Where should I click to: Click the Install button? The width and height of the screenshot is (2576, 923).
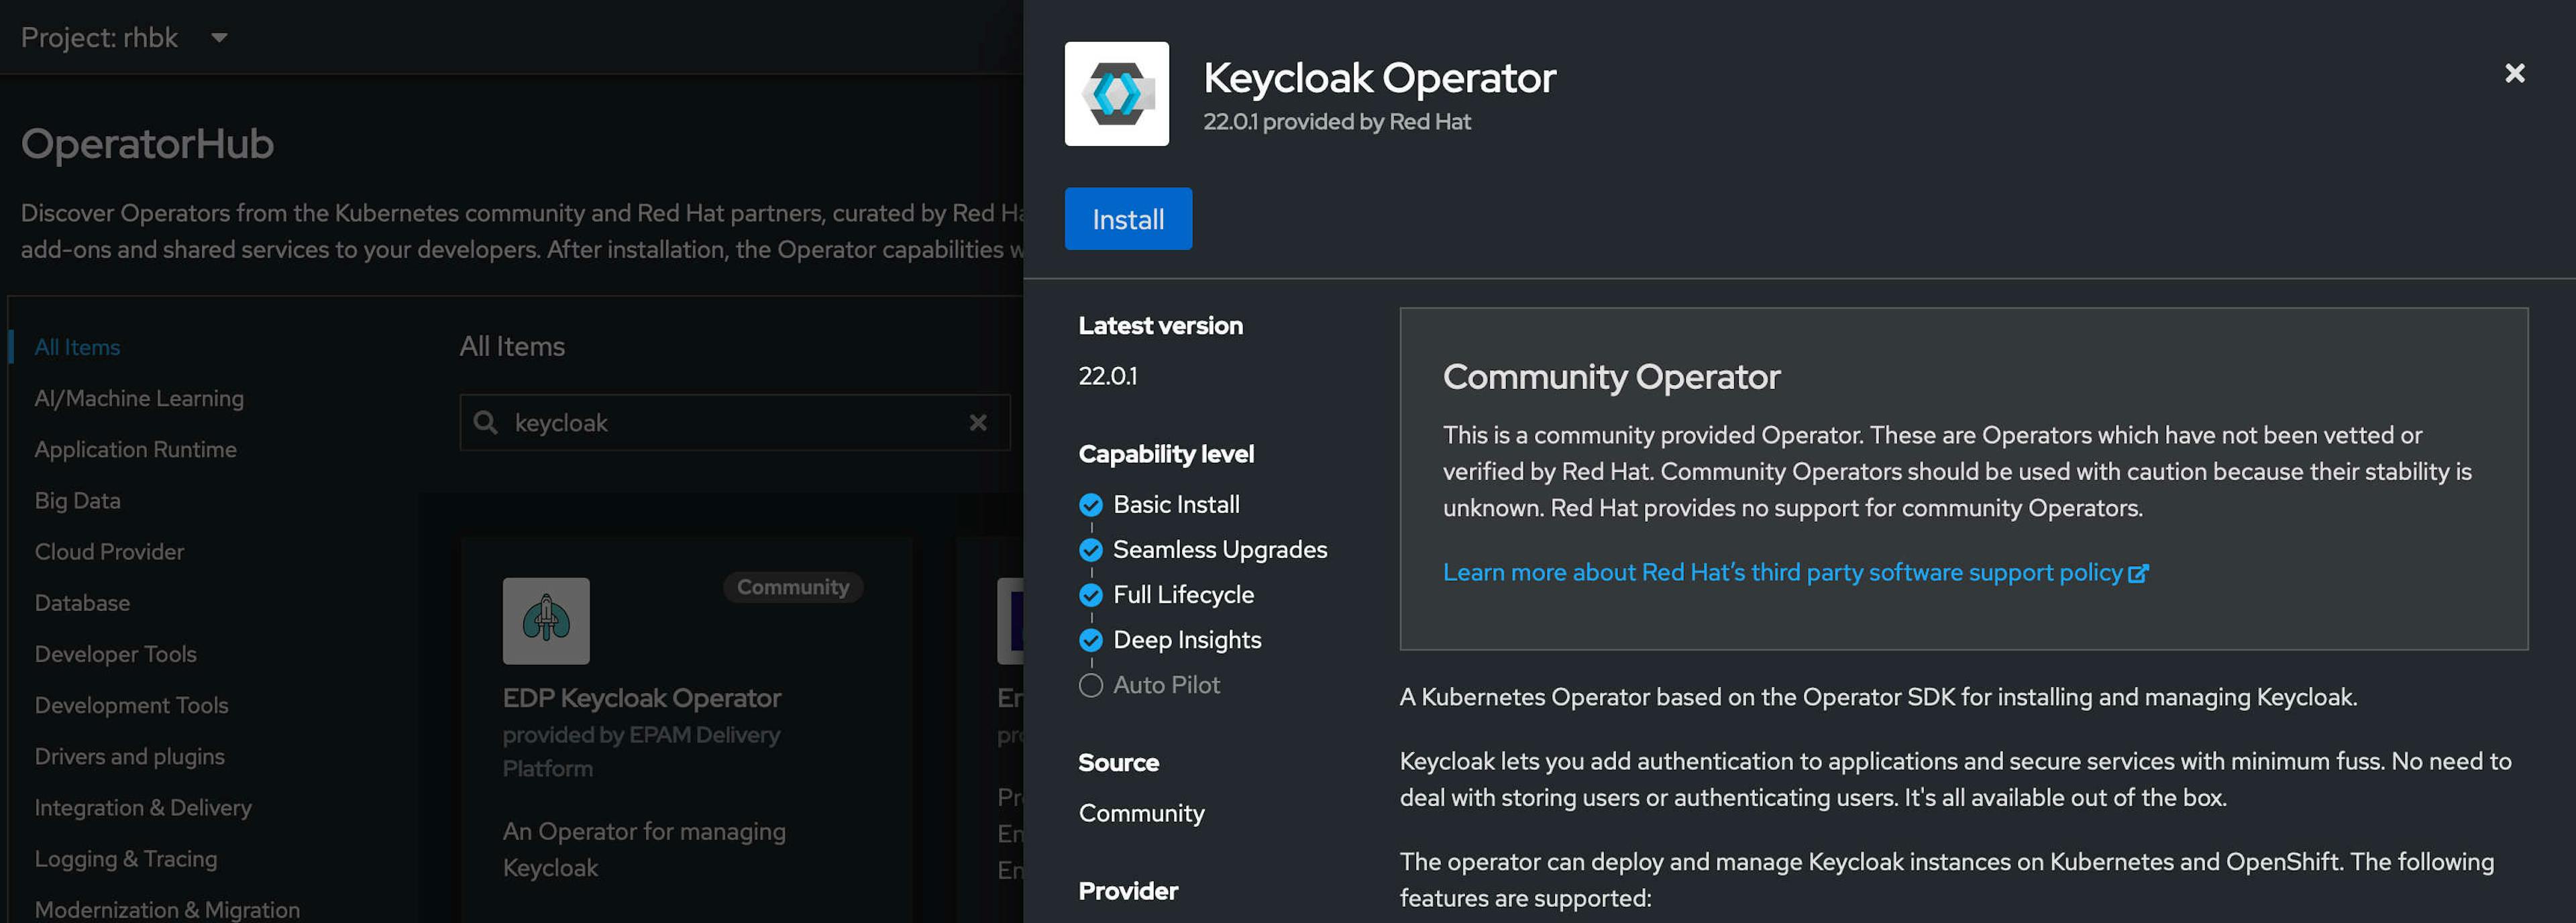click(x=1128, y=219)
